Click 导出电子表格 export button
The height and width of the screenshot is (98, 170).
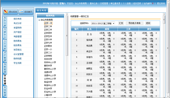(134, 23)
